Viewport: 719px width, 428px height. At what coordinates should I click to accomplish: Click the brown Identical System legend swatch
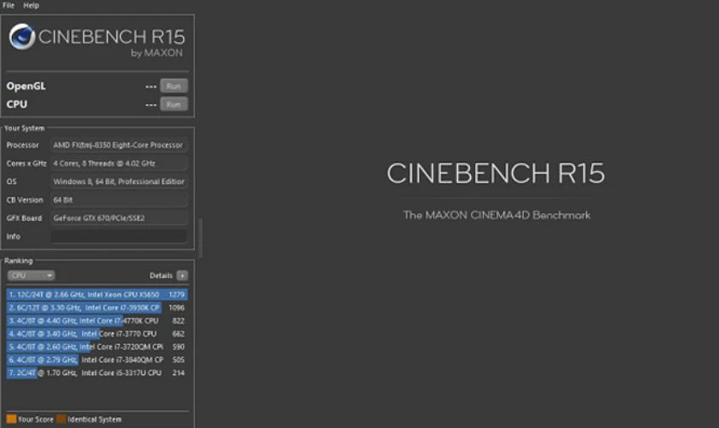click(61, 419)
